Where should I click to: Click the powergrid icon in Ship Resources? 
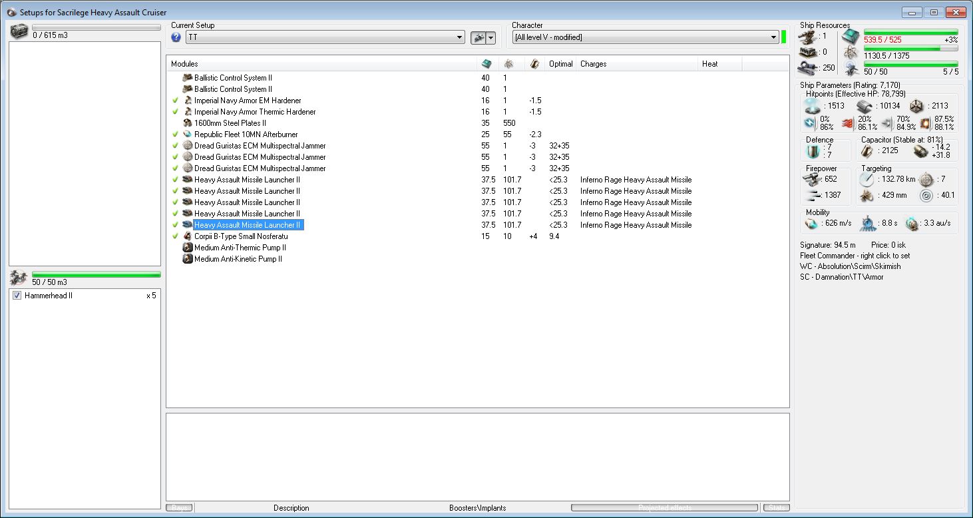pos(850,52)
